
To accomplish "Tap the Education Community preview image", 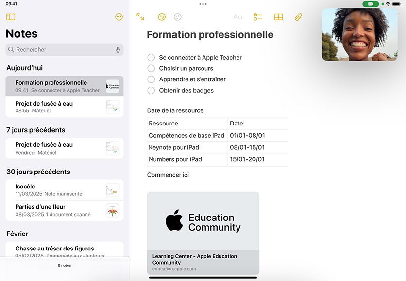I will (203, 221).
